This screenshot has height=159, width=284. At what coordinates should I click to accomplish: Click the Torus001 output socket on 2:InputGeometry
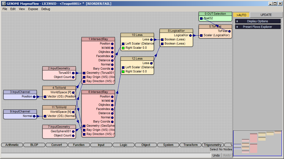click(73, 73)
